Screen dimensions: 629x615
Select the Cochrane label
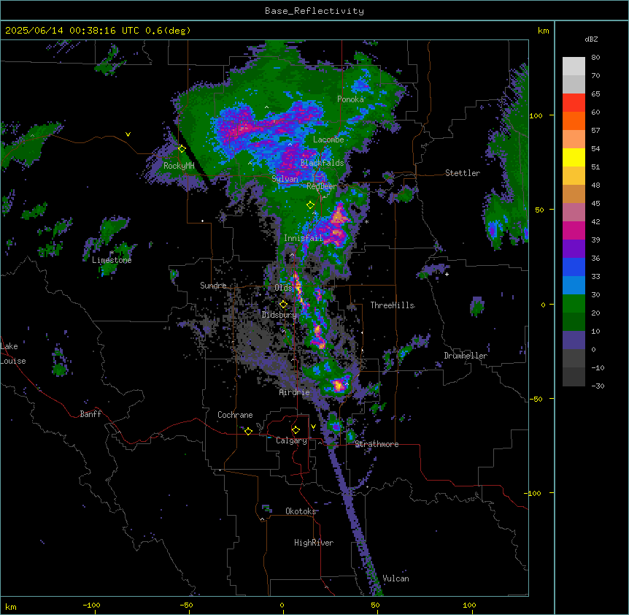(x=235, y=415)
